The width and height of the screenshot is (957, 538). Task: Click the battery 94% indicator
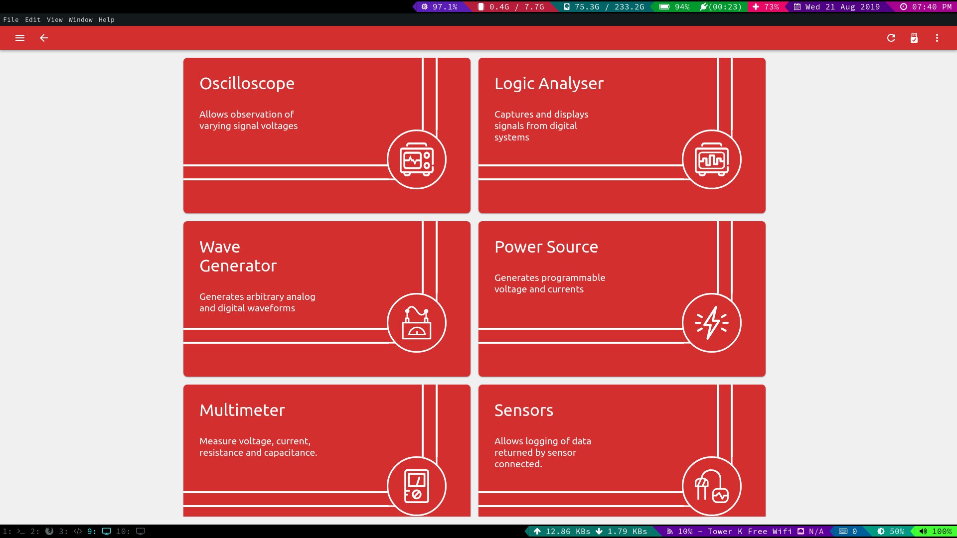pos(674,7)
